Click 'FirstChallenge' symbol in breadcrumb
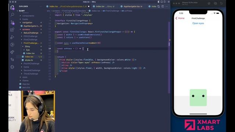The image size is (235, 132). coord(112,11)
